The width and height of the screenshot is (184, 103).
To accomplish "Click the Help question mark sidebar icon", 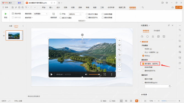I will (x=180, y=63).
